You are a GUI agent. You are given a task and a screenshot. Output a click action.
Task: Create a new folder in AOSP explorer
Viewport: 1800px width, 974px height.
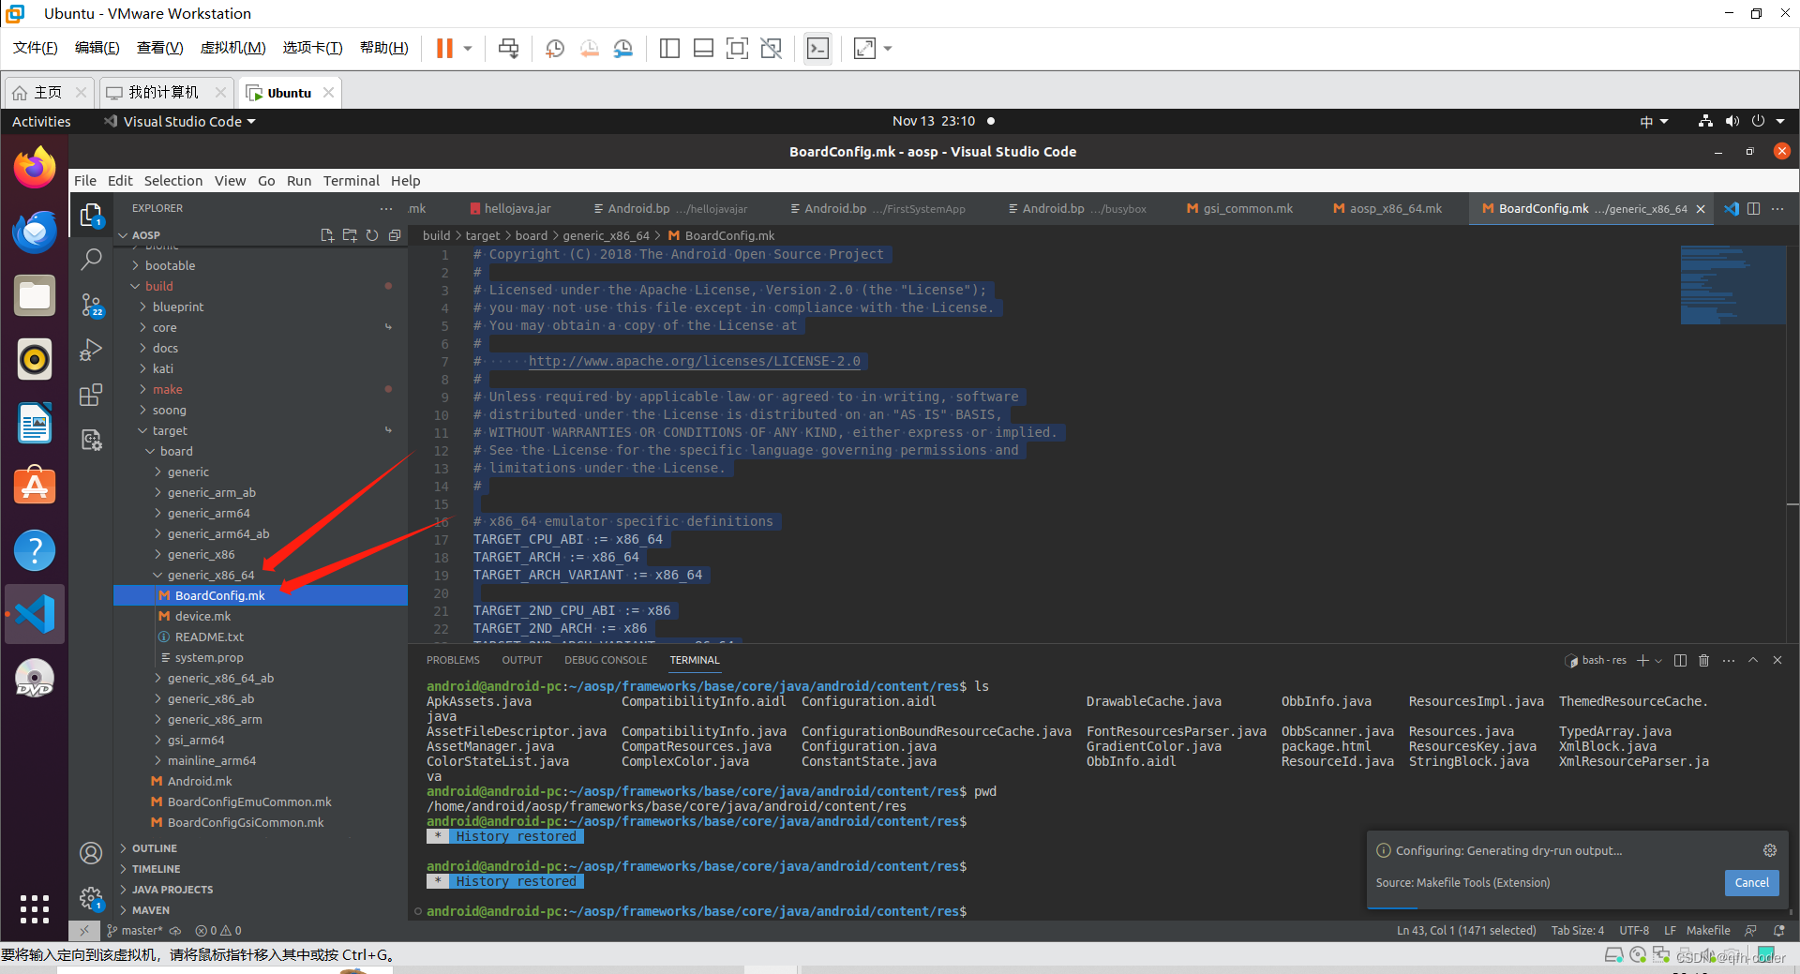click(x=350, y=235)
